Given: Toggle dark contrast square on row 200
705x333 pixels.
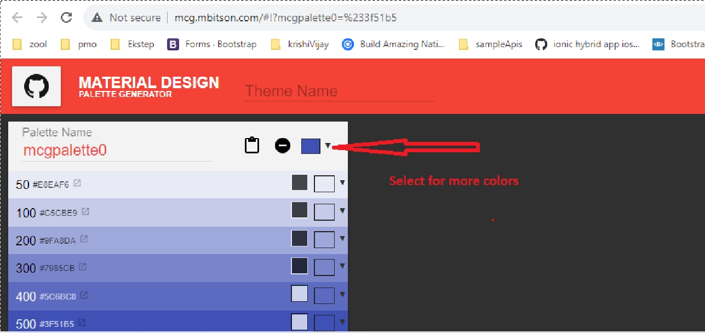Looking at the screenshot, I should coord(300,238).
